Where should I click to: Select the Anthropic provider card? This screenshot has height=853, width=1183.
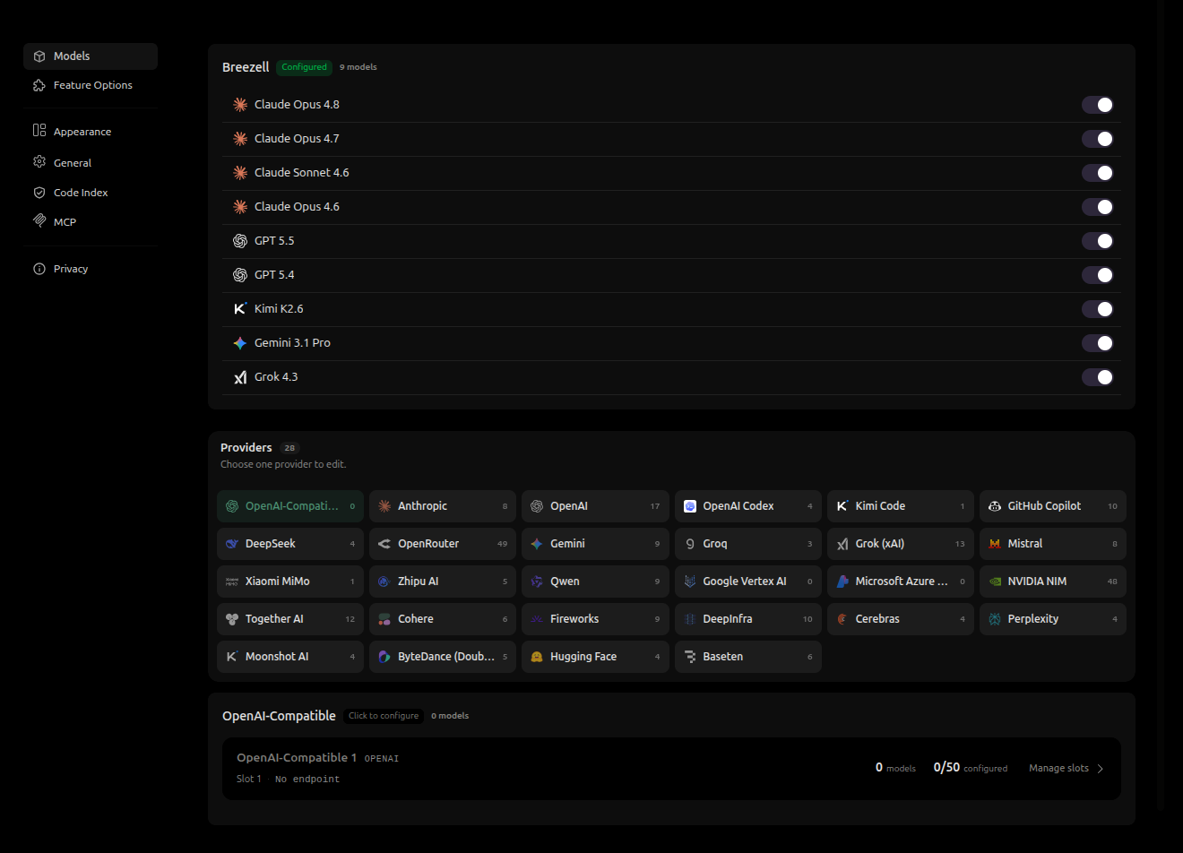[443, 506]
